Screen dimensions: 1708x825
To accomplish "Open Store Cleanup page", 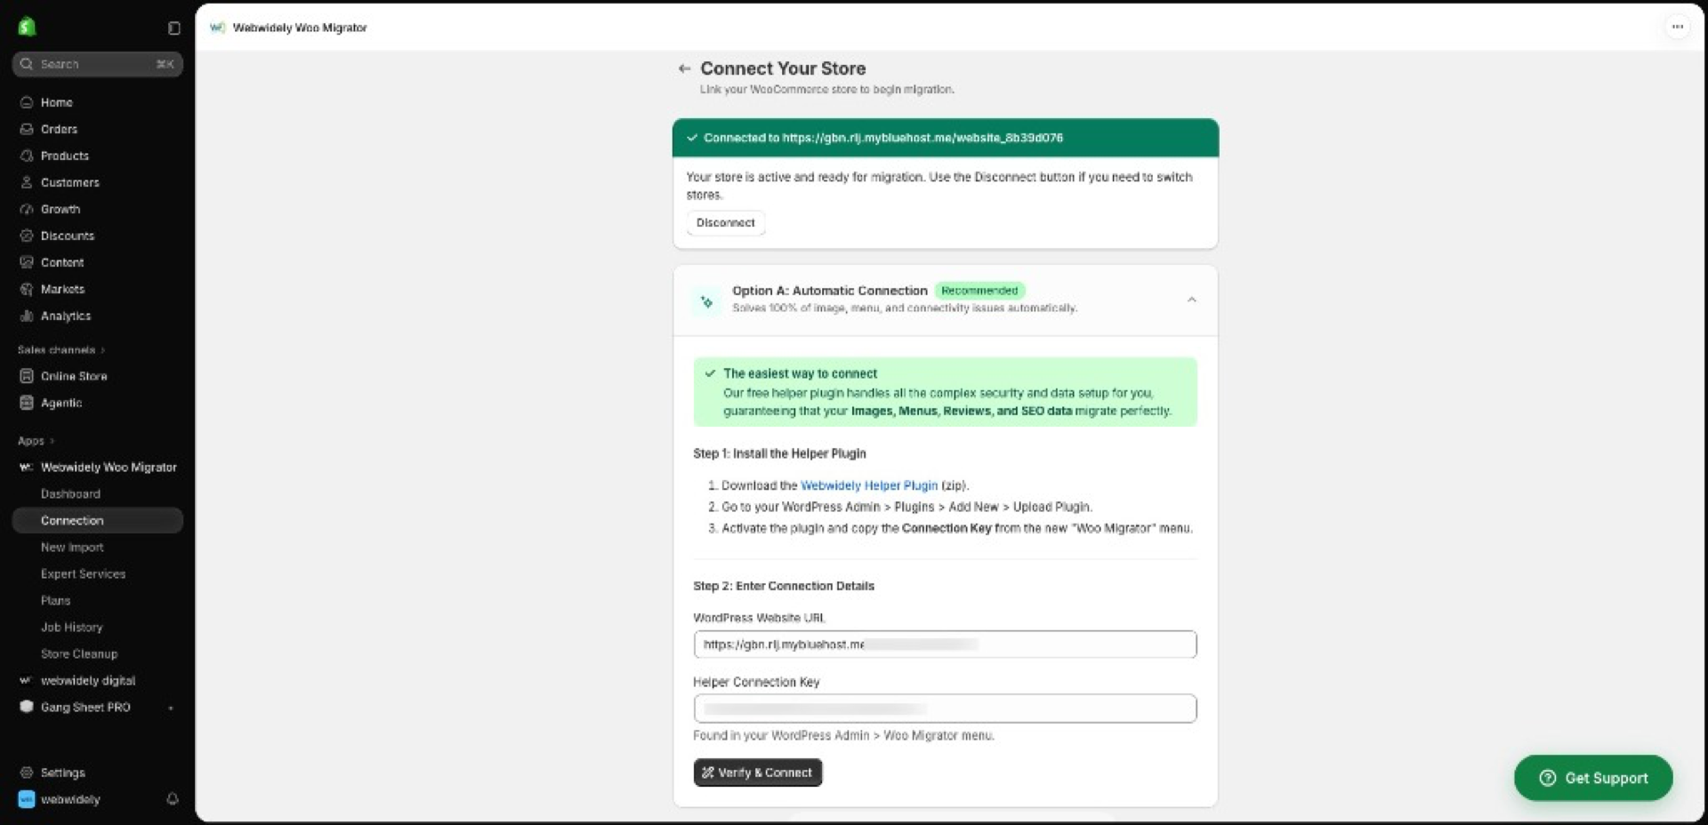I will pyautogui.click(x=79, y=653).
